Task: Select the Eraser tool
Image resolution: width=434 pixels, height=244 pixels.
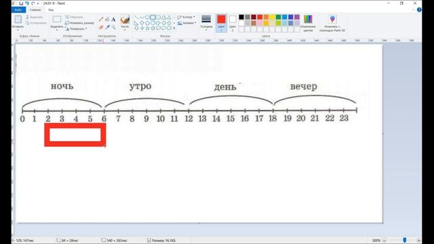Action: 101,27
